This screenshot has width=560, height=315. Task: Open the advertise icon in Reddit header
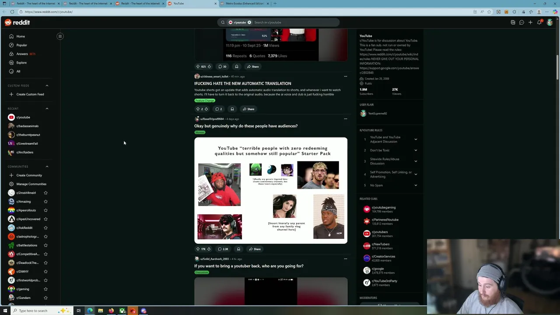[513, 22]
